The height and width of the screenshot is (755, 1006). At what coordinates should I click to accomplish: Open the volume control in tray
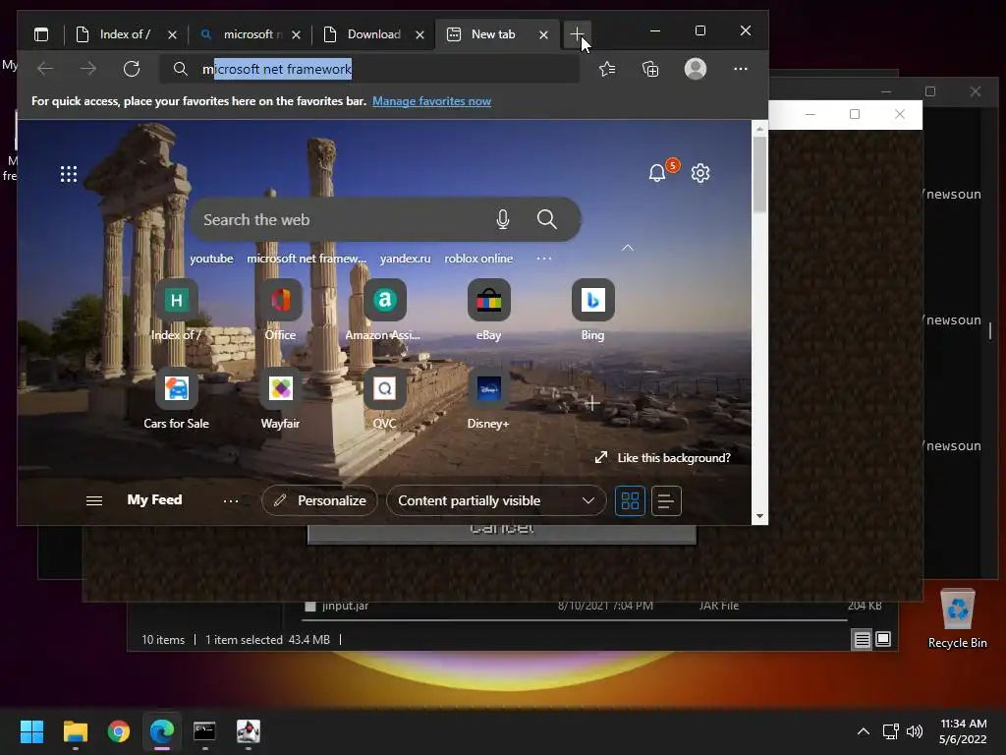[x=915, y=731]
